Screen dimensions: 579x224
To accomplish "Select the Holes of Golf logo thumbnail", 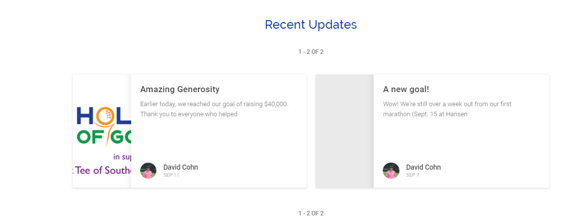I will tap(102, 131).
